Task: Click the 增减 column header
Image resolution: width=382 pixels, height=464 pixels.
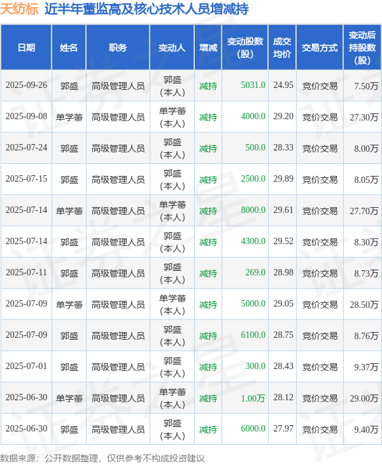Action: point(208,48)
